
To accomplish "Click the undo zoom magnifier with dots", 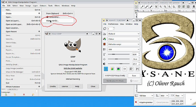I will tap(174, 7).
